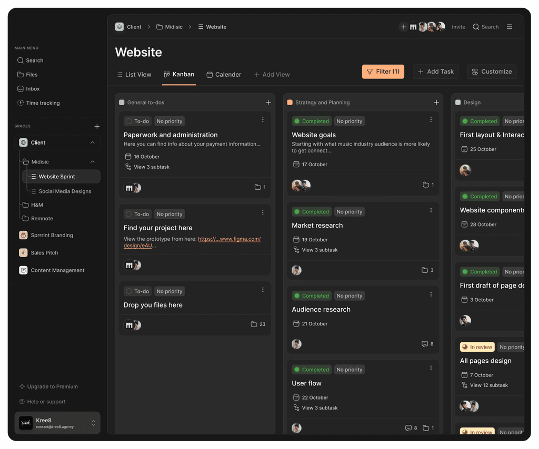Open options menu for User flow card
The image size is (539, 449).
tap(431, 369)
